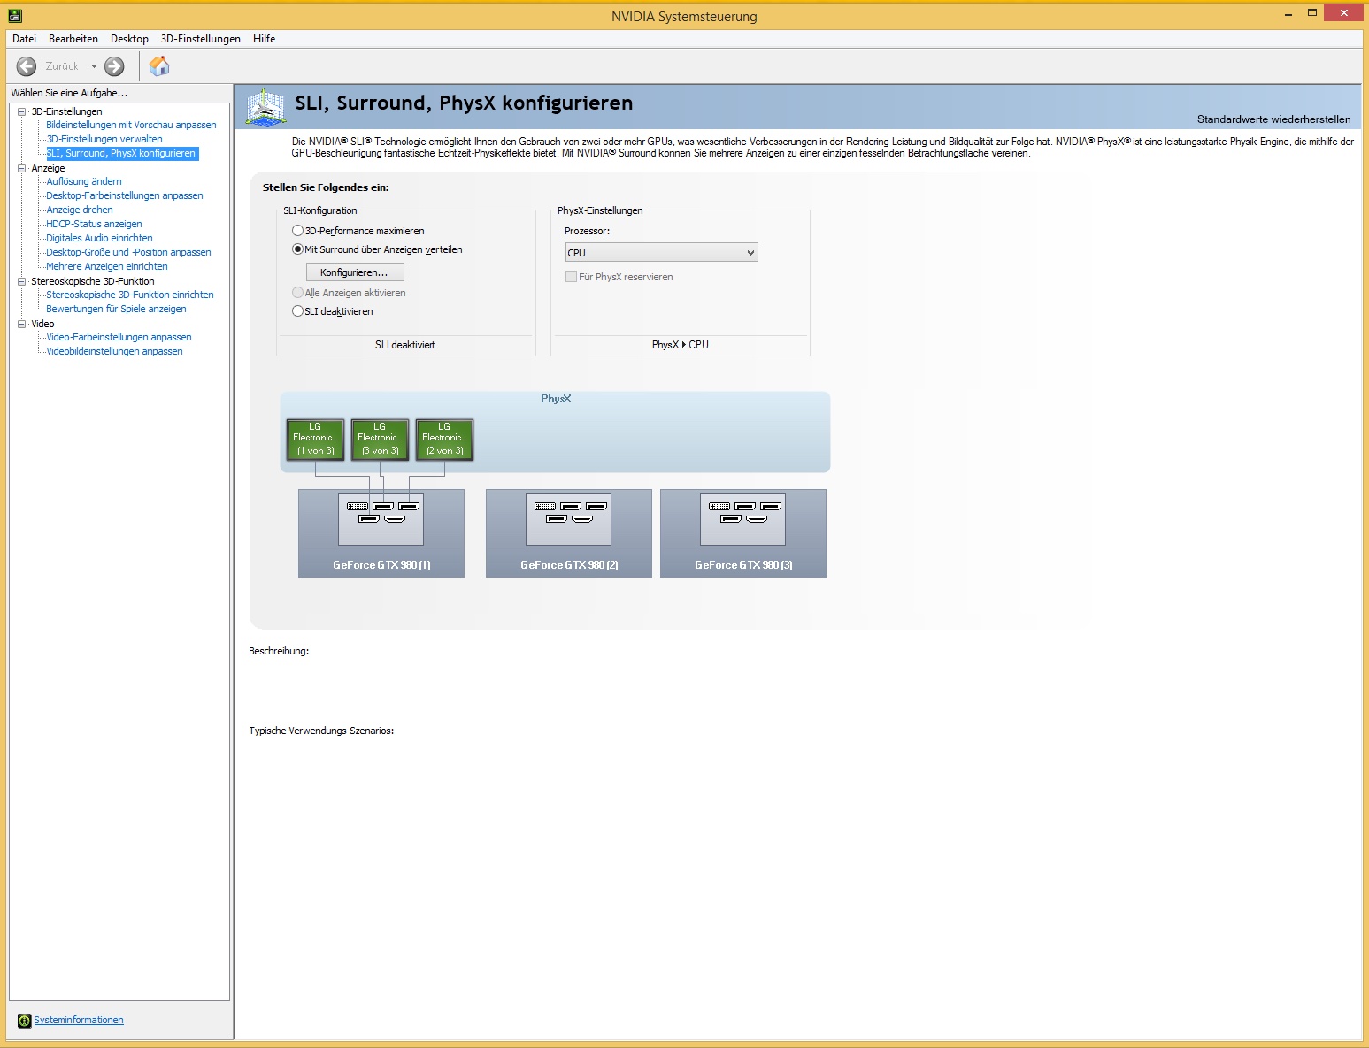Screen dimensions: 1369x1048
Task: Click the GeForce GTX 980 (2) card
Action: point(569,533)
